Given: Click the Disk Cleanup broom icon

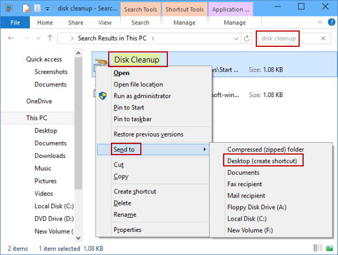Looking at the screenshot, I should [x=101, y=62].
